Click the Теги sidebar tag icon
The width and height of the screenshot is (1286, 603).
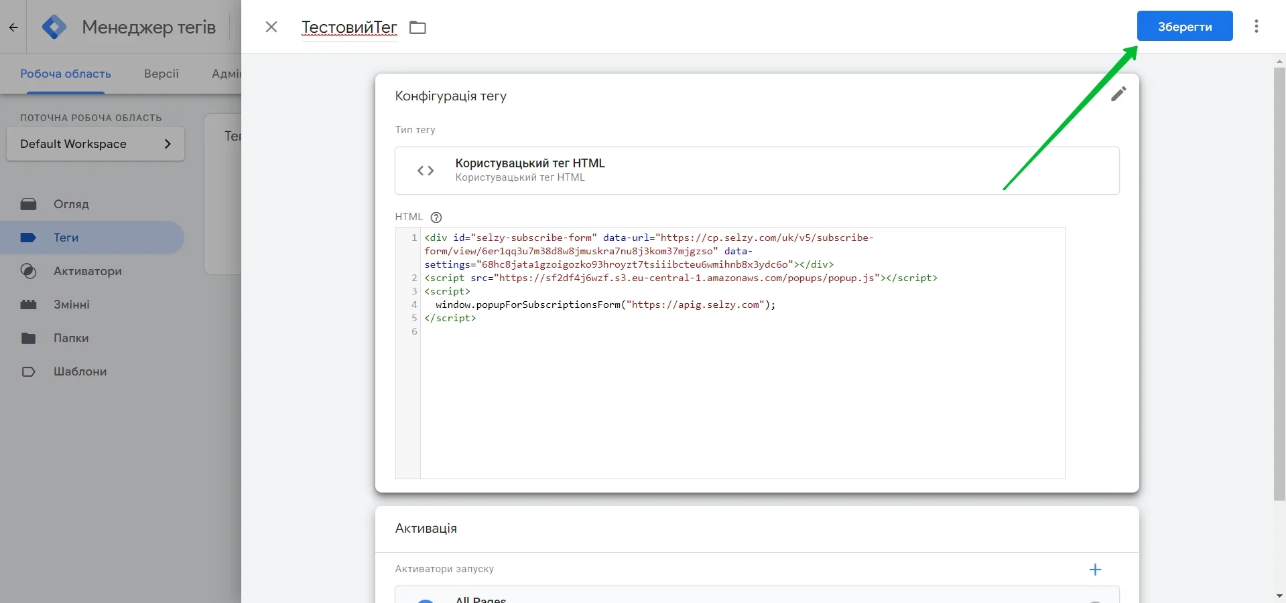coord(28,238)
